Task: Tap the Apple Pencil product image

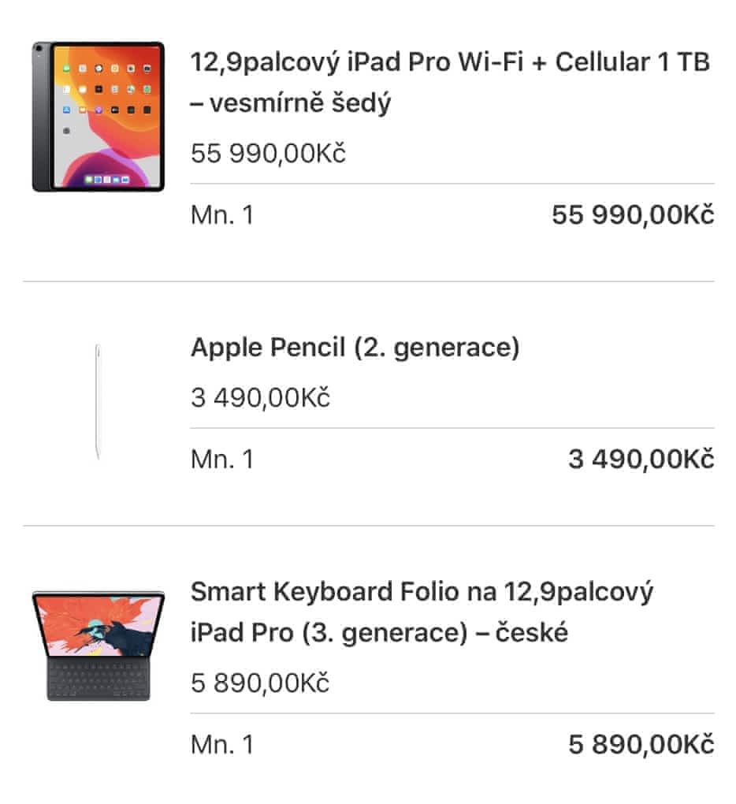Action: pyautogui.click(x=99, y=401)
